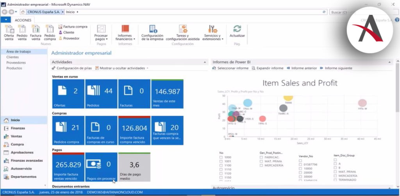Open Mostrar u ocultar actividades dropdown
400x196 pixels.
point(122,68)
